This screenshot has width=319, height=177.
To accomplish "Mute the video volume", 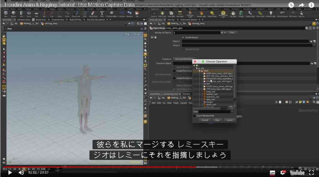I will 21,173.
